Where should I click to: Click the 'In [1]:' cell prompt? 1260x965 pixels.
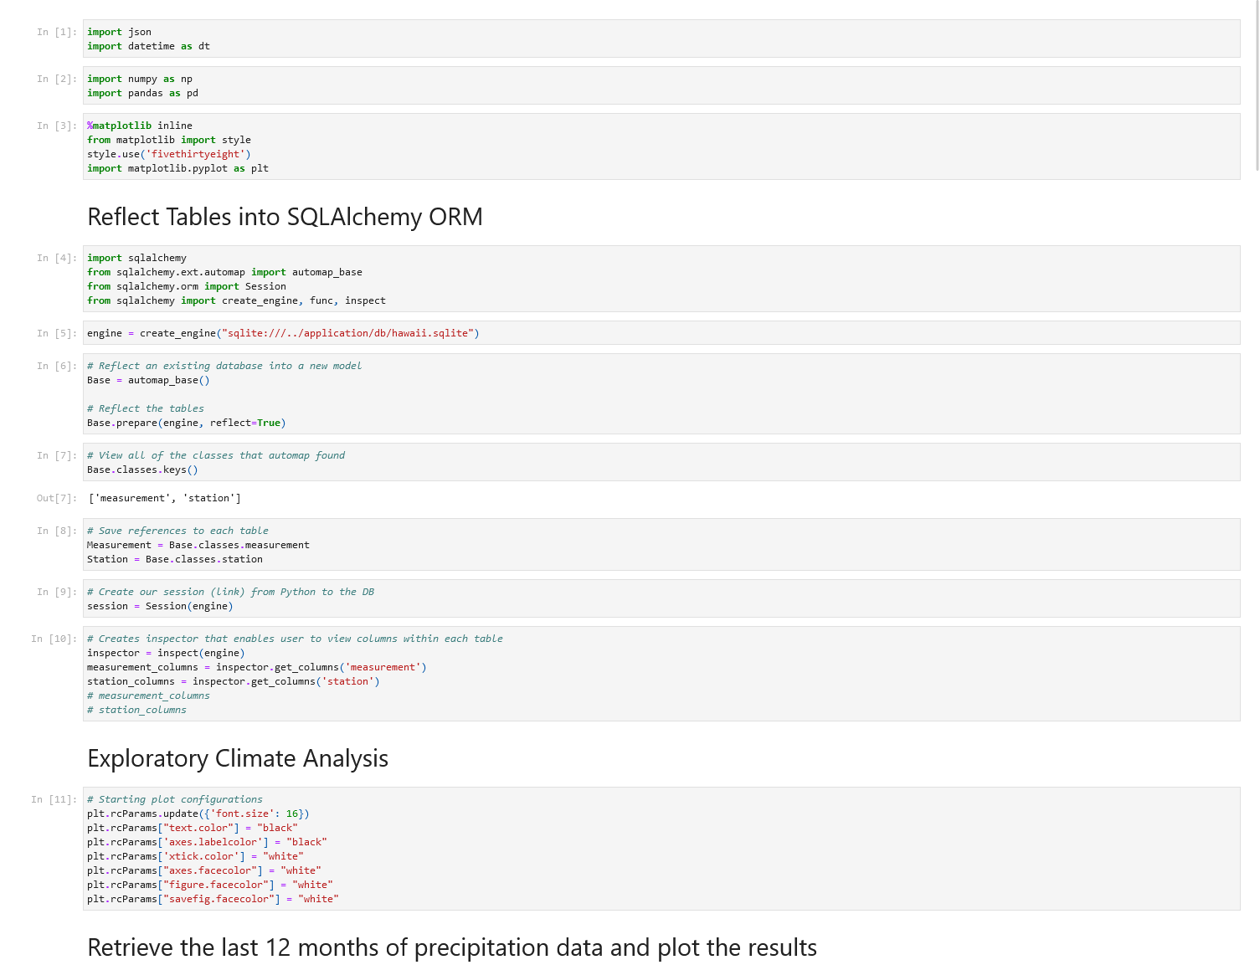coord(57,32)
